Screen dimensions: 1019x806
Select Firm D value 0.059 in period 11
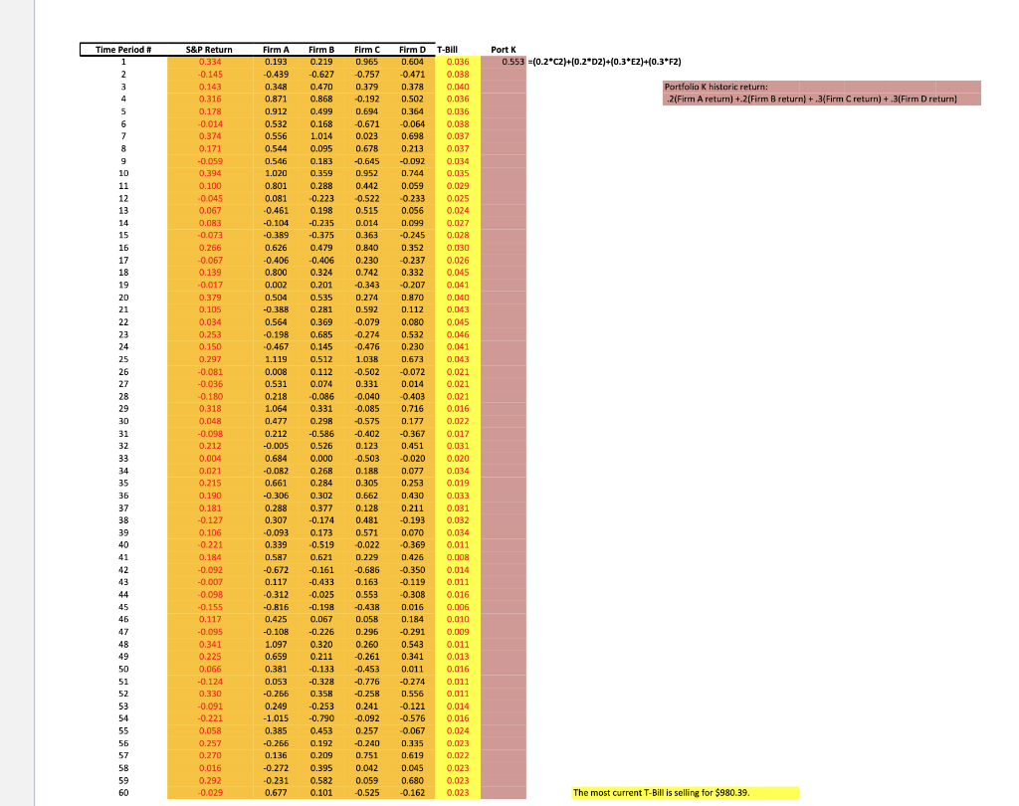(x=412, y=185)
